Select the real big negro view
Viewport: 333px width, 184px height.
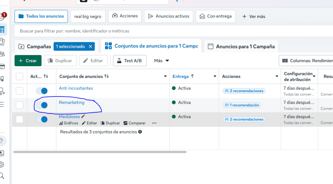[88, 16]
